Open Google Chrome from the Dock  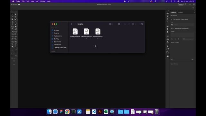pyautogui.click(x=67, y=112)
